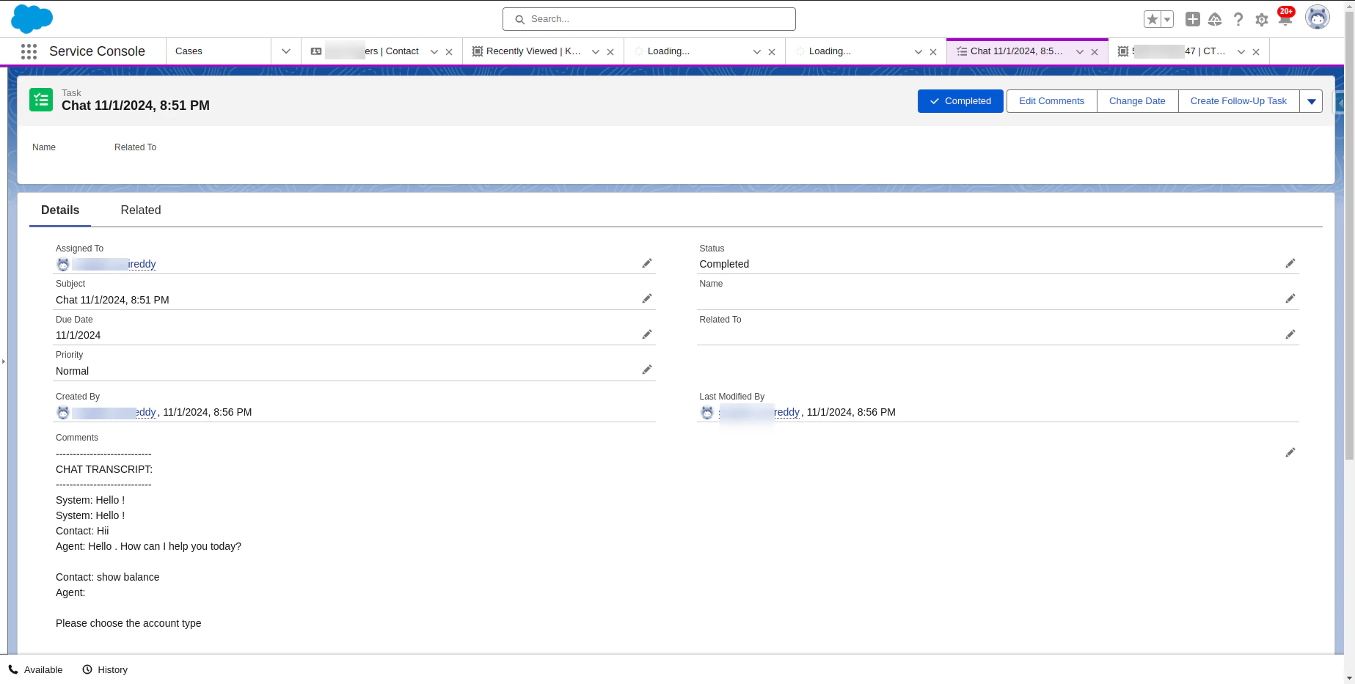The height and width of the screenshot is (684, 1355).
Task: Toggle the Completed status button
Action: click(960, 101)
